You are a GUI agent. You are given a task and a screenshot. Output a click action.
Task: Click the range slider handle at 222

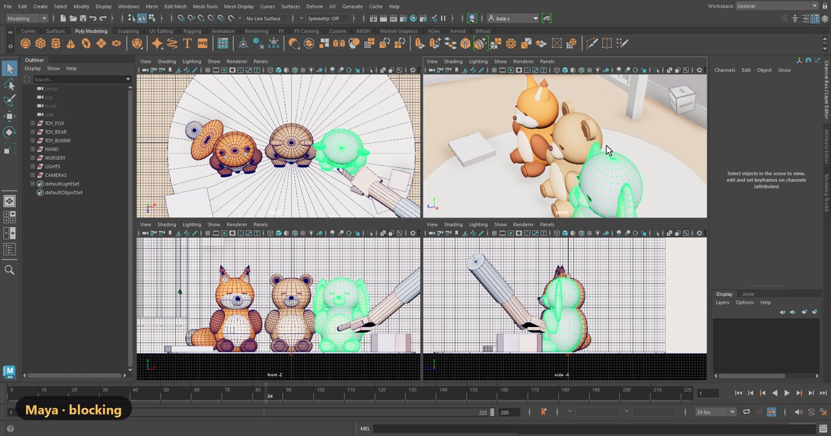point(492,412)
